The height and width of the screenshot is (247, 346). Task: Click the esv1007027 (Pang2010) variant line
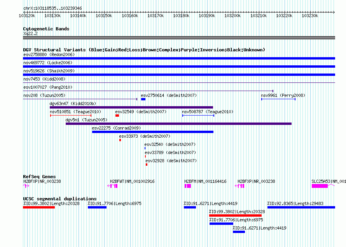tap(148, 91)
